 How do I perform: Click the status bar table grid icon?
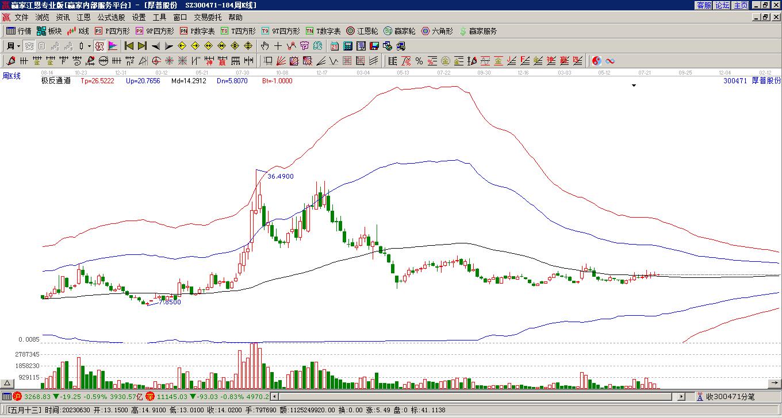pyautogui.click(x=6, y=397)
